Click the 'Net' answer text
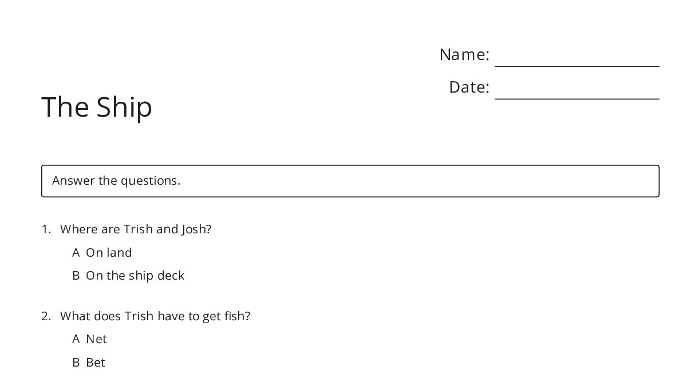687x386 pixels. pos(96,339)
